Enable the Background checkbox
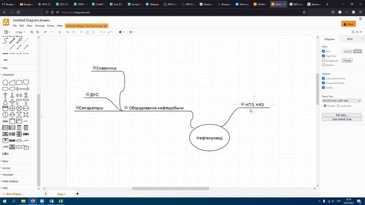The image size is (365, 205). [x=323, y=60]
